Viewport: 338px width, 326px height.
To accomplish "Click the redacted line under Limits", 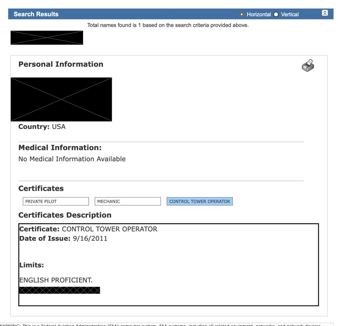I will click(x=59, y=290).
